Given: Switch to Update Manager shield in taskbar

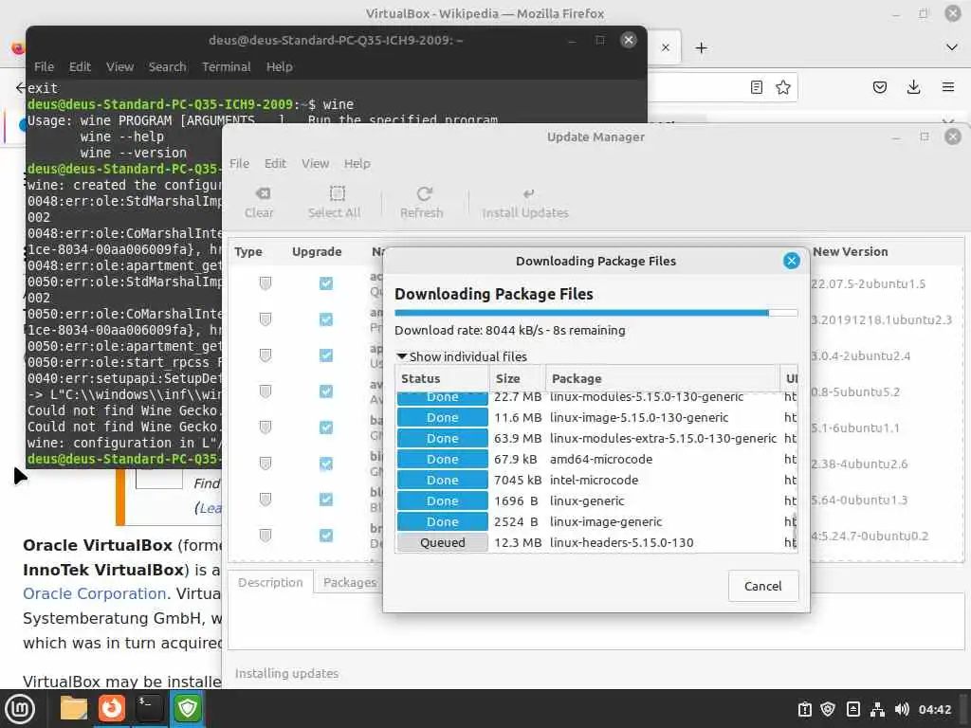Looking at the screenshot, I should (188, 708).
